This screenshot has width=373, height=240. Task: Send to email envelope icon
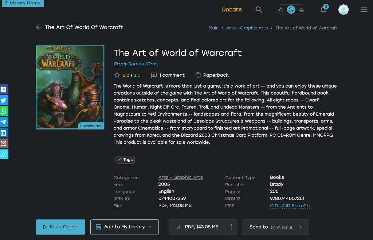click(x=273, y=227)
